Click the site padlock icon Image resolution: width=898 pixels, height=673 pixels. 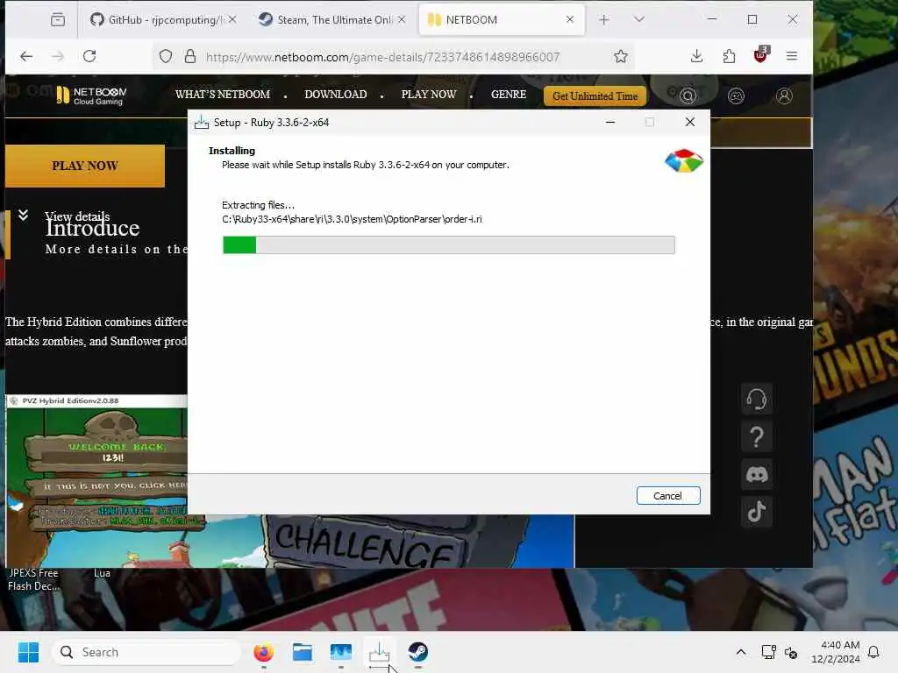(190, 56)
